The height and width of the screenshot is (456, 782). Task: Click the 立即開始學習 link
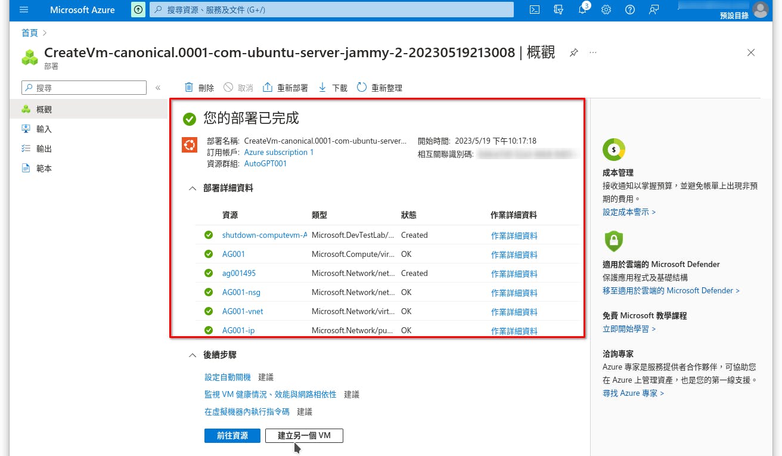pos(629,329)
